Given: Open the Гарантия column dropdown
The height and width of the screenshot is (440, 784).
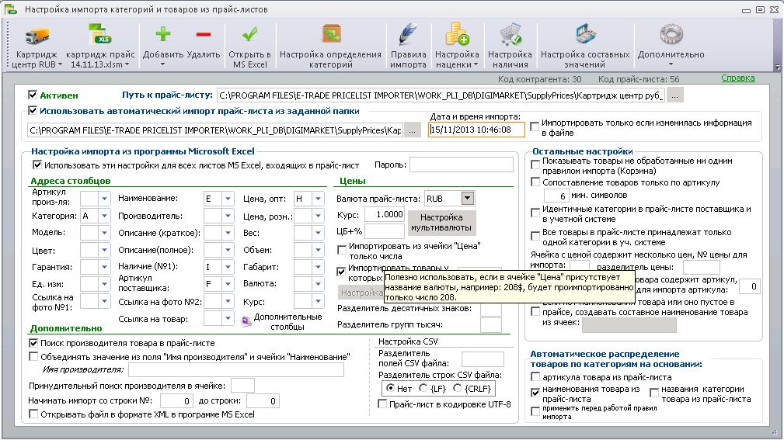Looking at the screenshot, I should pos(104,267).
